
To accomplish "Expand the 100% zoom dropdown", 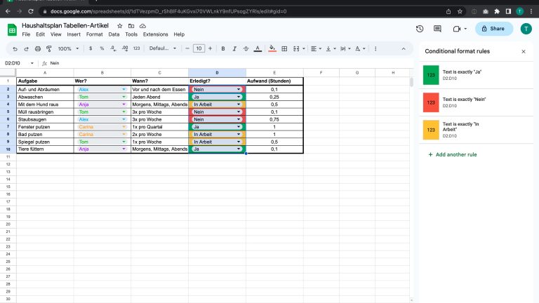I will [68, 48].
